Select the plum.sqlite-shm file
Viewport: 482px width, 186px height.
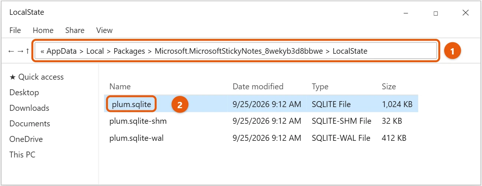(138, 121)
